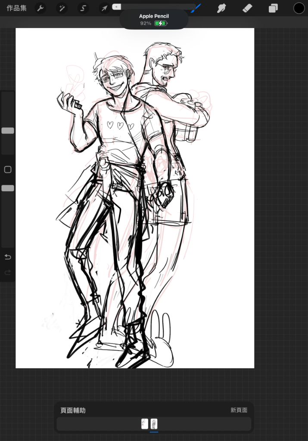Tap the square modify button on sidebar
The width and height of the screenshot is (308, 441).
tap(8, 169)
